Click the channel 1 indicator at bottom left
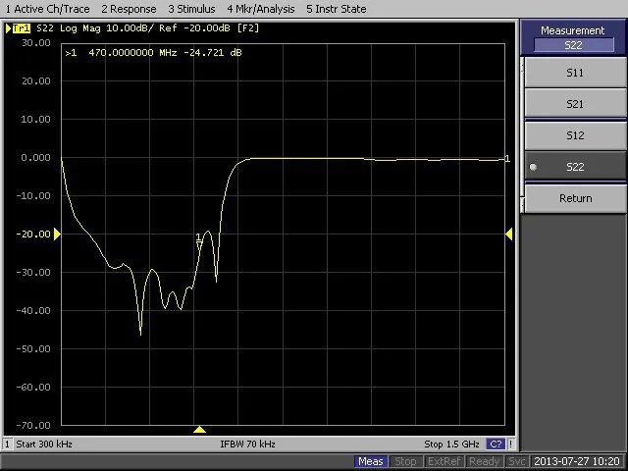628x471 pixels. pos(7,444)
